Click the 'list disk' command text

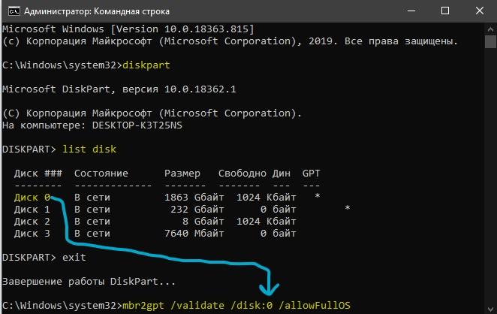(89, 149)
